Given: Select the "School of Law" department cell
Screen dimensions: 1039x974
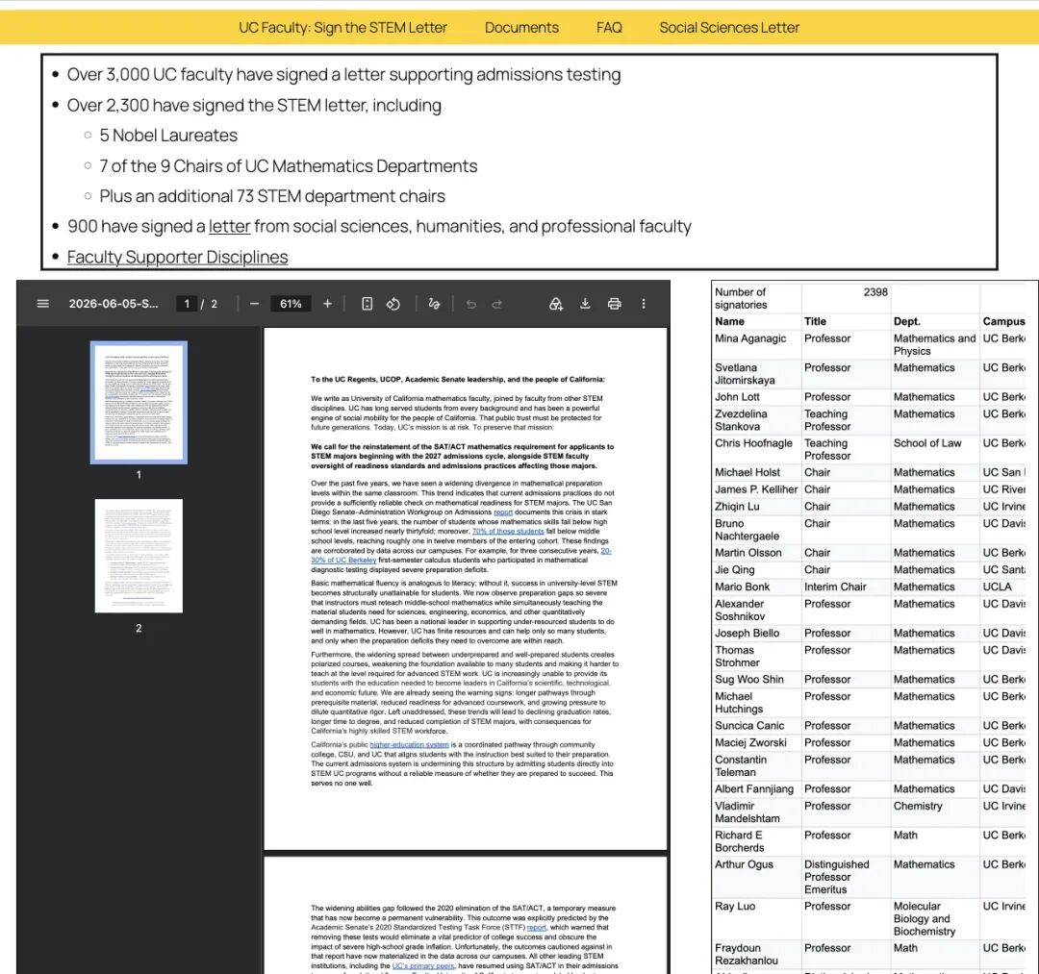Looking at the screenshot, I should (935, 450).
